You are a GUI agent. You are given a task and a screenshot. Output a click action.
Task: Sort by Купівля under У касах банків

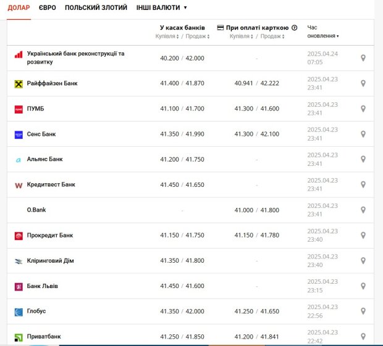pyautogui.click(x=167, y=36)
